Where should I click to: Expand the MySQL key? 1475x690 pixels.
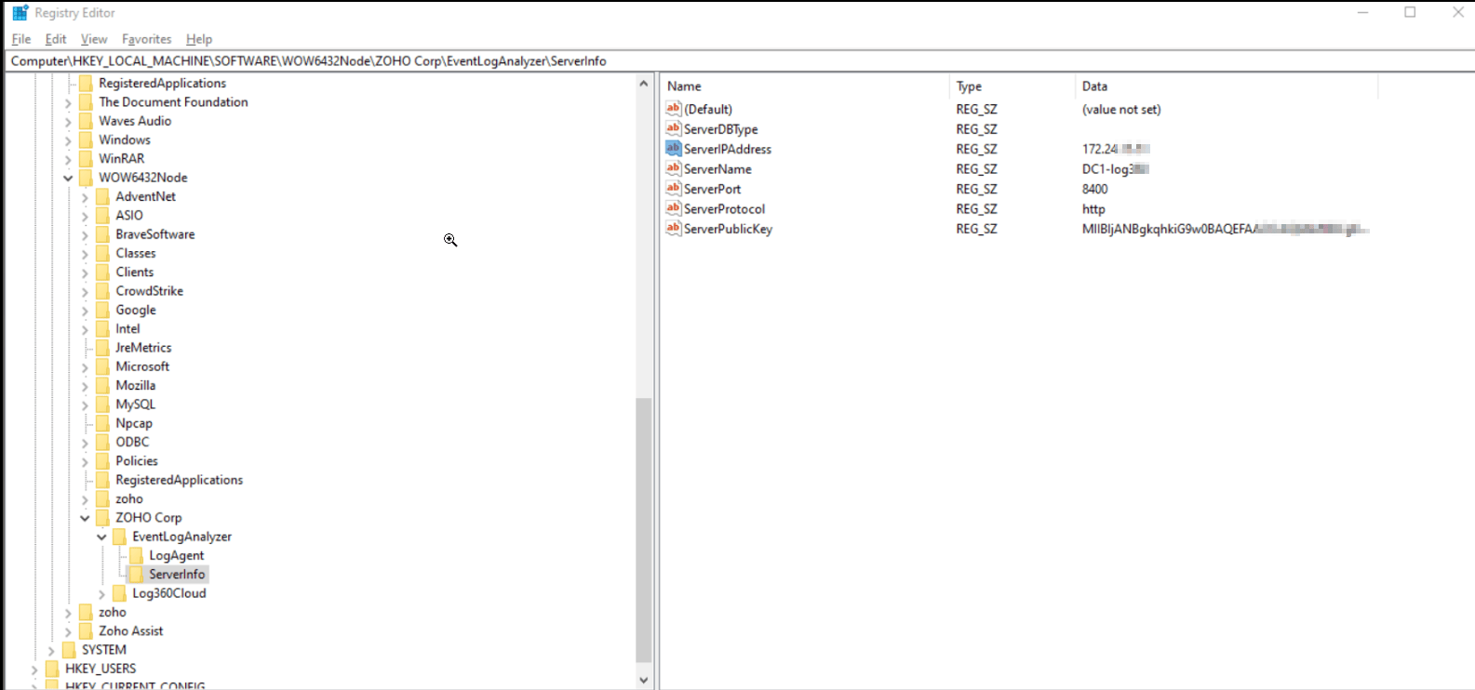coord(85,405)
